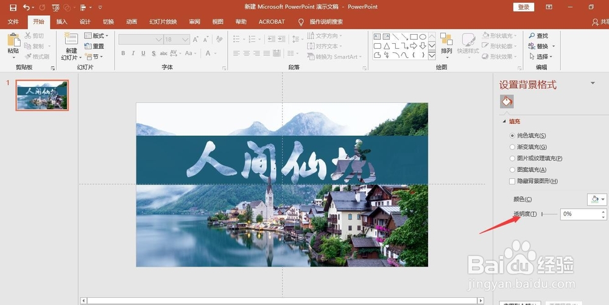Toggle Bold formatting

[x=123, y=53]
